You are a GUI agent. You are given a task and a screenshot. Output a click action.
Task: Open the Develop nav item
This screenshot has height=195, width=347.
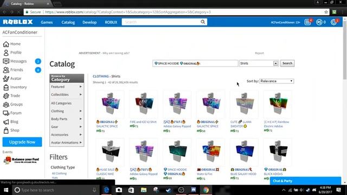point(89,22)
